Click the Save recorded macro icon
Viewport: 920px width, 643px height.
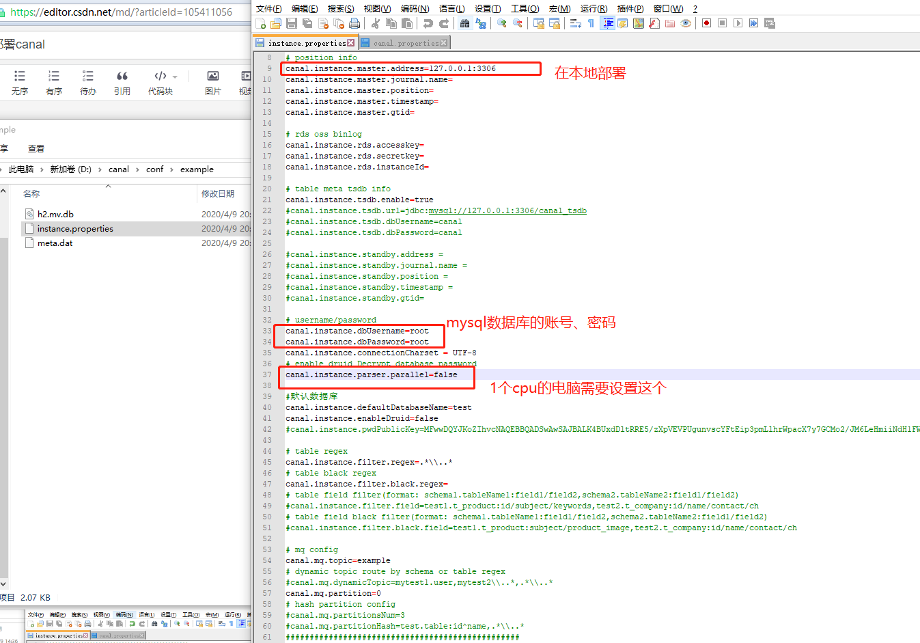(769, 23)
